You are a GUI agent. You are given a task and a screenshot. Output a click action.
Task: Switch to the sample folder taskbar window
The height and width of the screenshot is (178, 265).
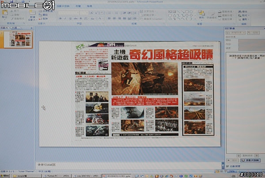pyautogui.click(x=26, y=176)
